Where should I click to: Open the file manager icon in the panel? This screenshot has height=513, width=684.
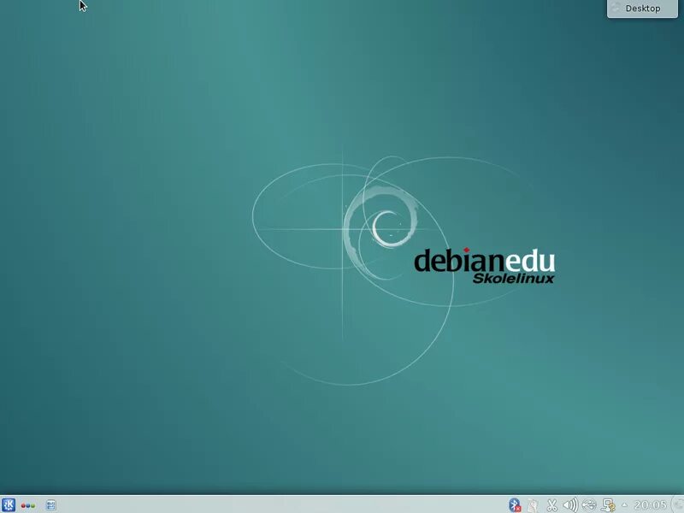[x=51, y=505]
